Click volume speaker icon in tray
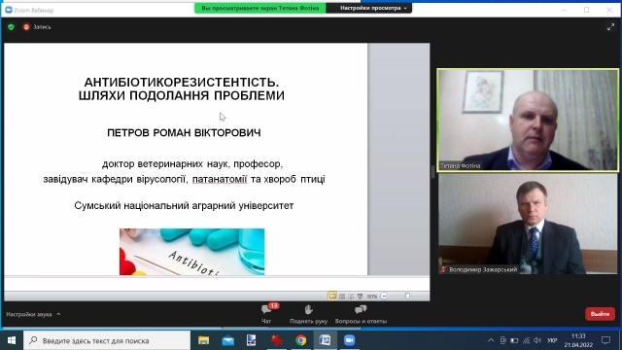622x350 pixels. click(537, 340)
